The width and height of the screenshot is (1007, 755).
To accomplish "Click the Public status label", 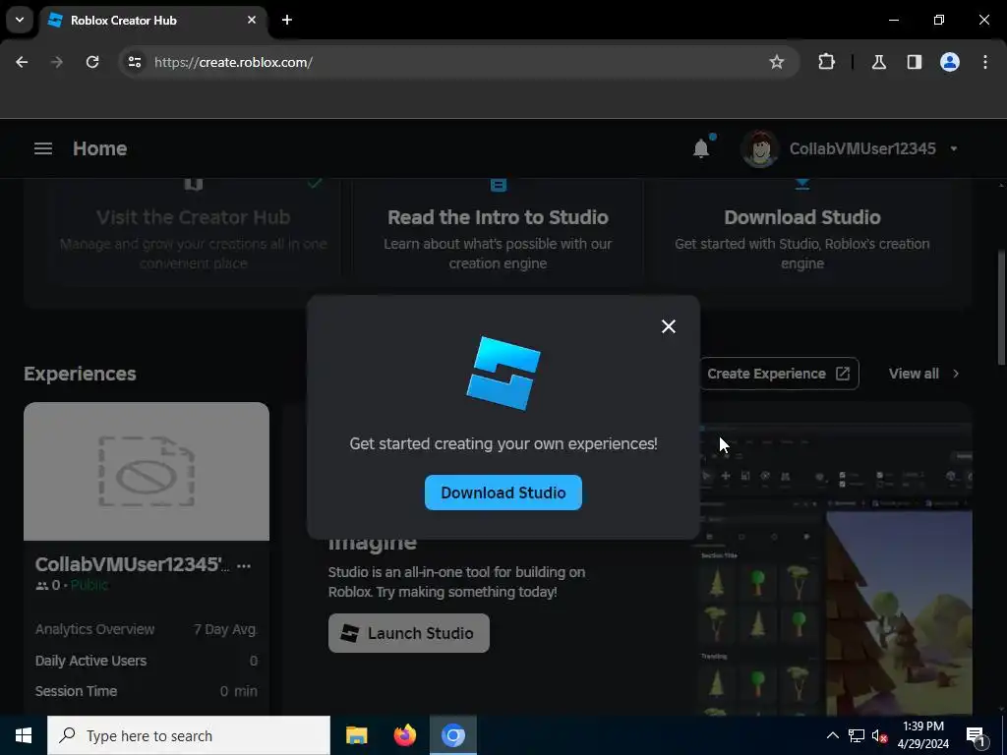I will [89, 585].
